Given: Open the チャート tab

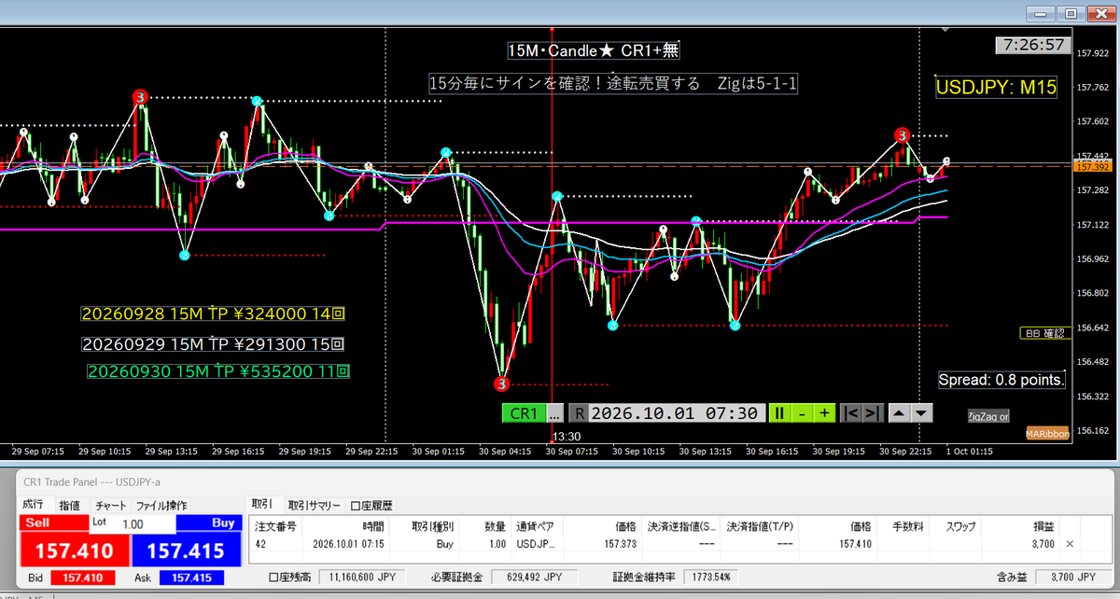Looking at the screenshot, I should 111,505.
